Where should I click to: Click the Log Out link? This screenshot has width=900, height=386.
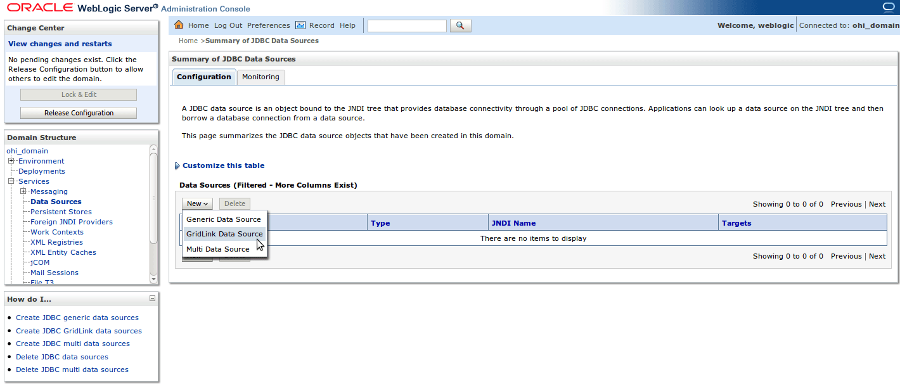228,25
